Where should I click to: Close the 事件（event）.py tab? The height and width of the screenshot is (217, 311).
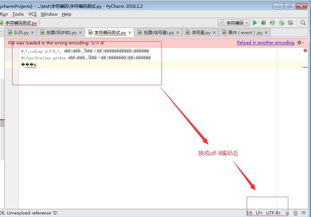[x=266, y=33]
